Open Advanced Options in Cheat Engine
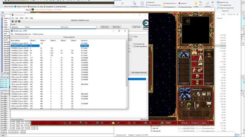 17,119
